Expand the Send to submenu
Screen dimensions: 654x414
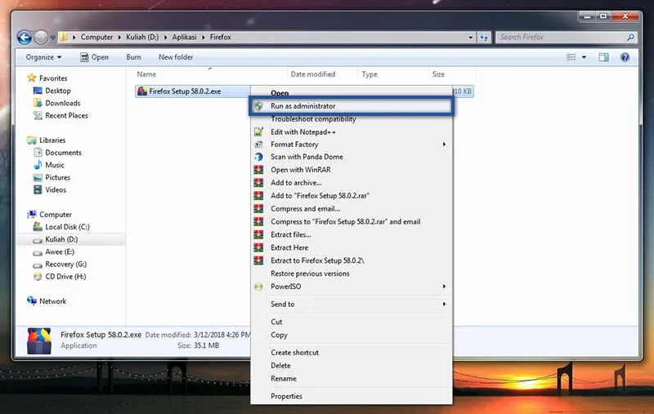[x=352, y=304]
